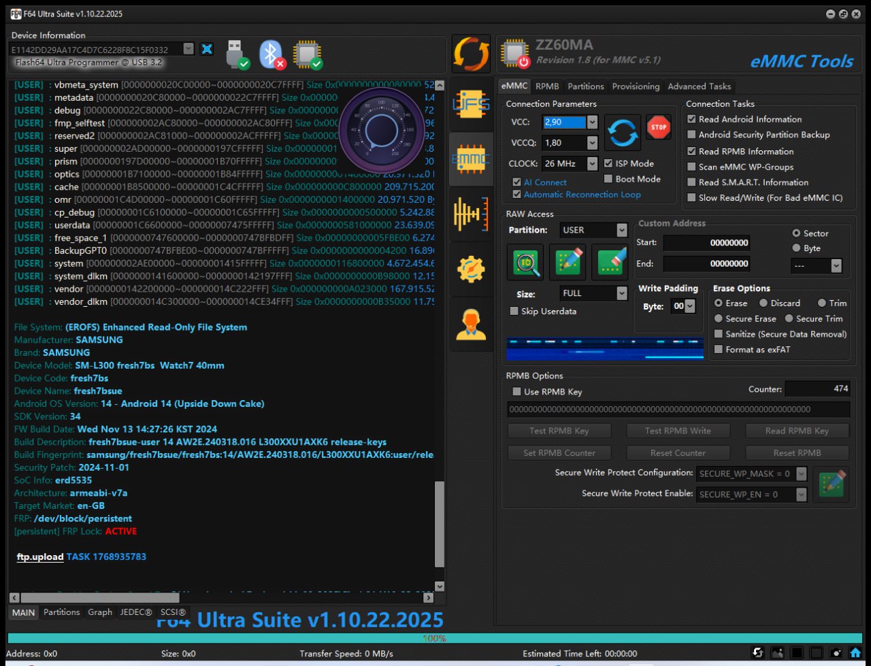Open the support agent sidebar icon
Image resolution: width=871 pixels, height=666 pixels.
click(x=471, y=324)
